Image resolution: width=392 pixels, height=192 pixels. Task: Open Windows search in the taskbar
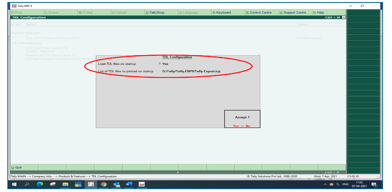tap(27, 185)
